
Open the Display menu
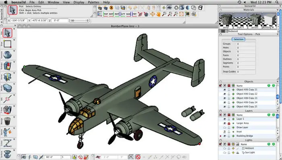79,2
